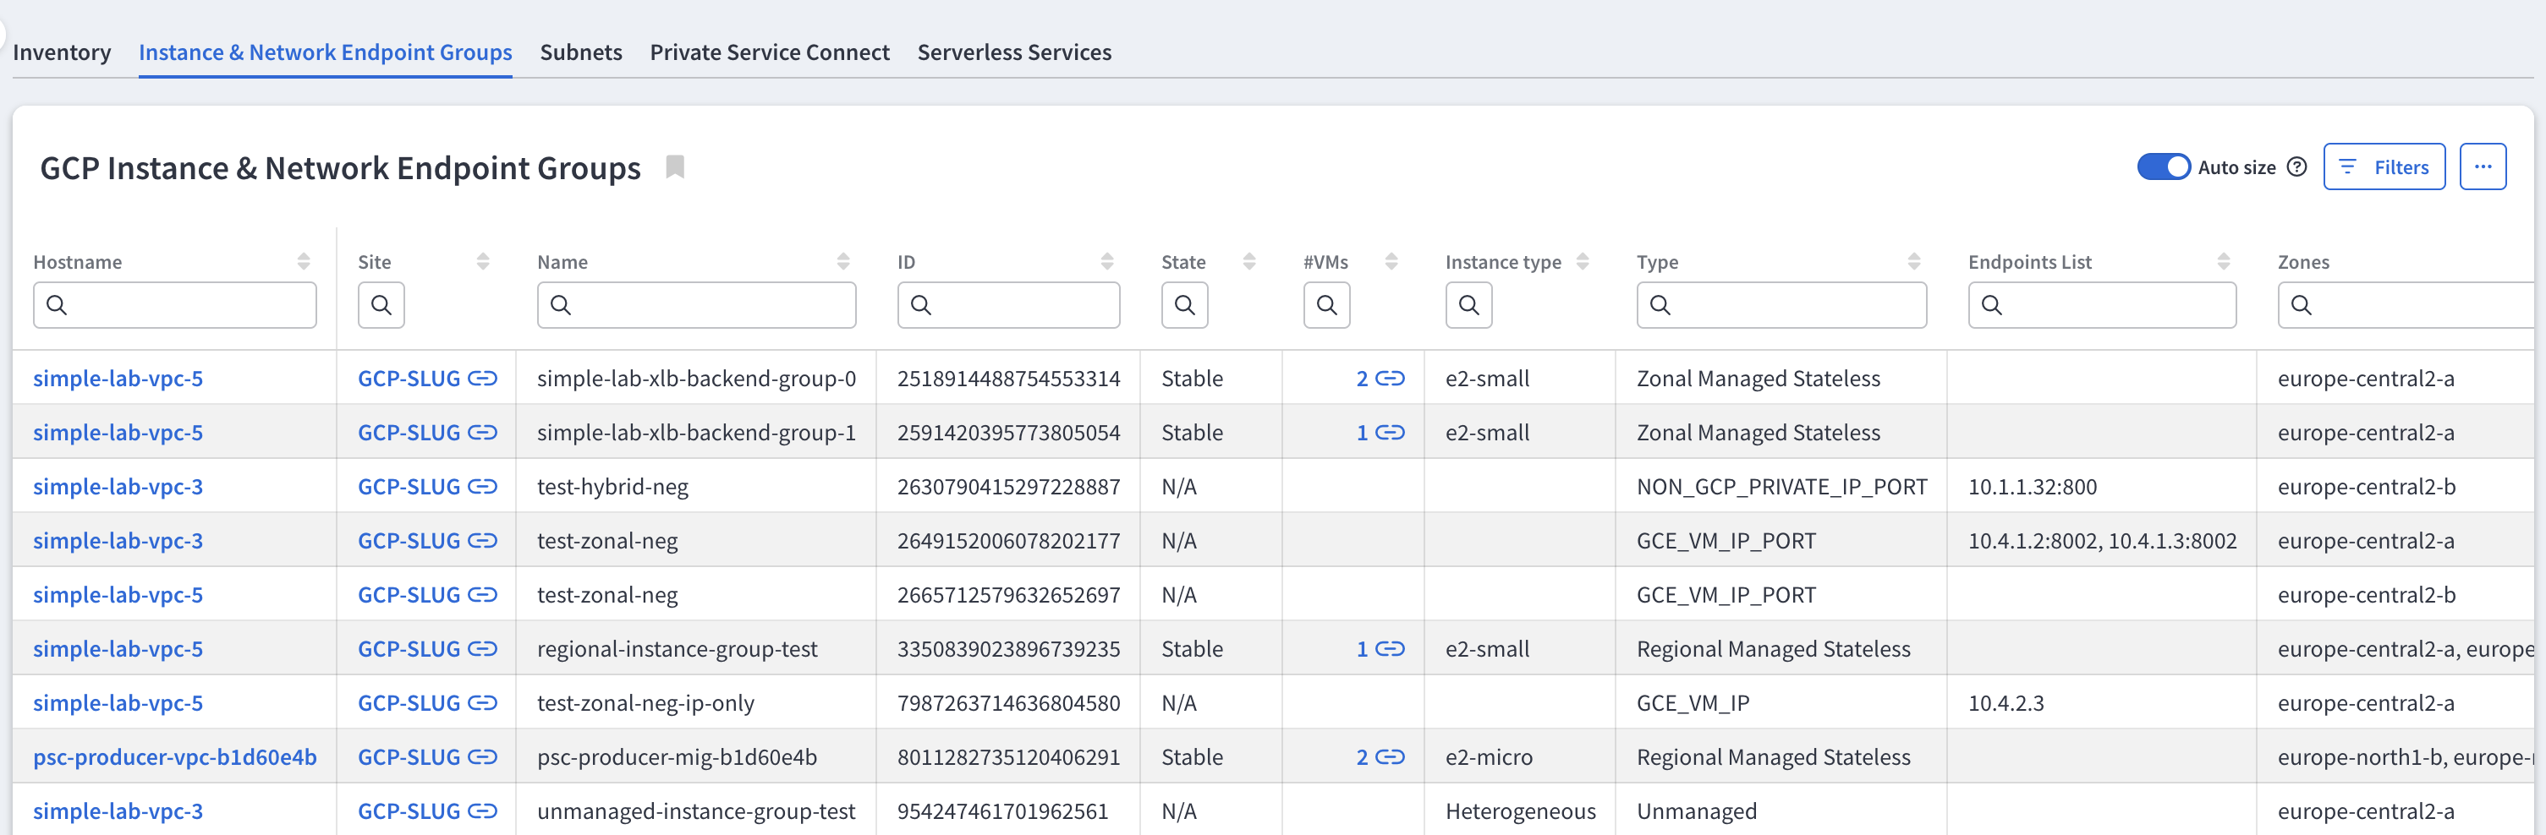Click the site link icon for test-hybrid-neg row
Screen dimensions: 2546x835
pyautogui.click(x=482, y=487)
